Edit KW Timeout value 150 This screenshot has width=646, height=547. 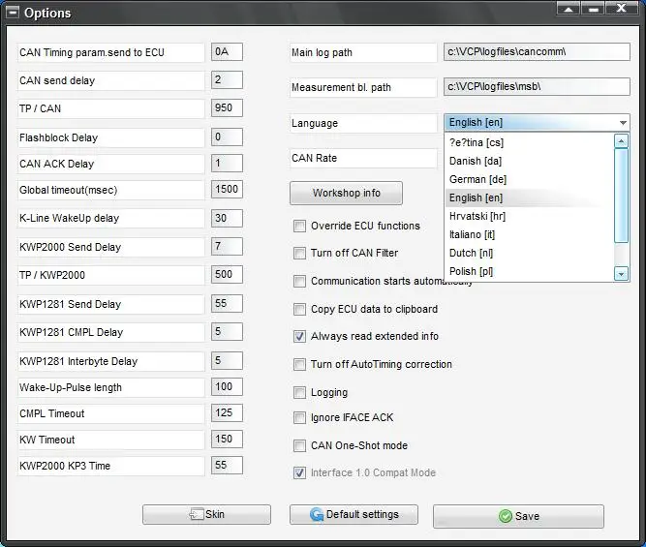point(227,440)
